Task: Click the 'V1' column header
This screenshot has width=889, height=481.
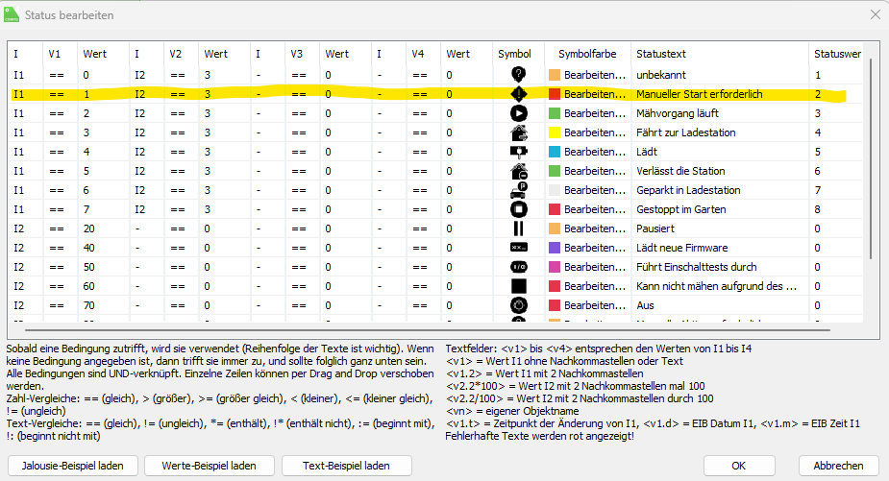Action: click(61, 54)
